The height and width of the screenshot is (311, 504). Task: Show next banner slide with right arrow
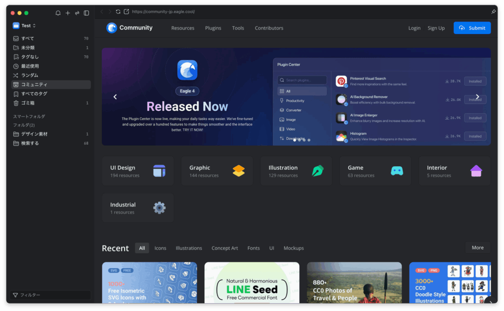pos(477,97)
